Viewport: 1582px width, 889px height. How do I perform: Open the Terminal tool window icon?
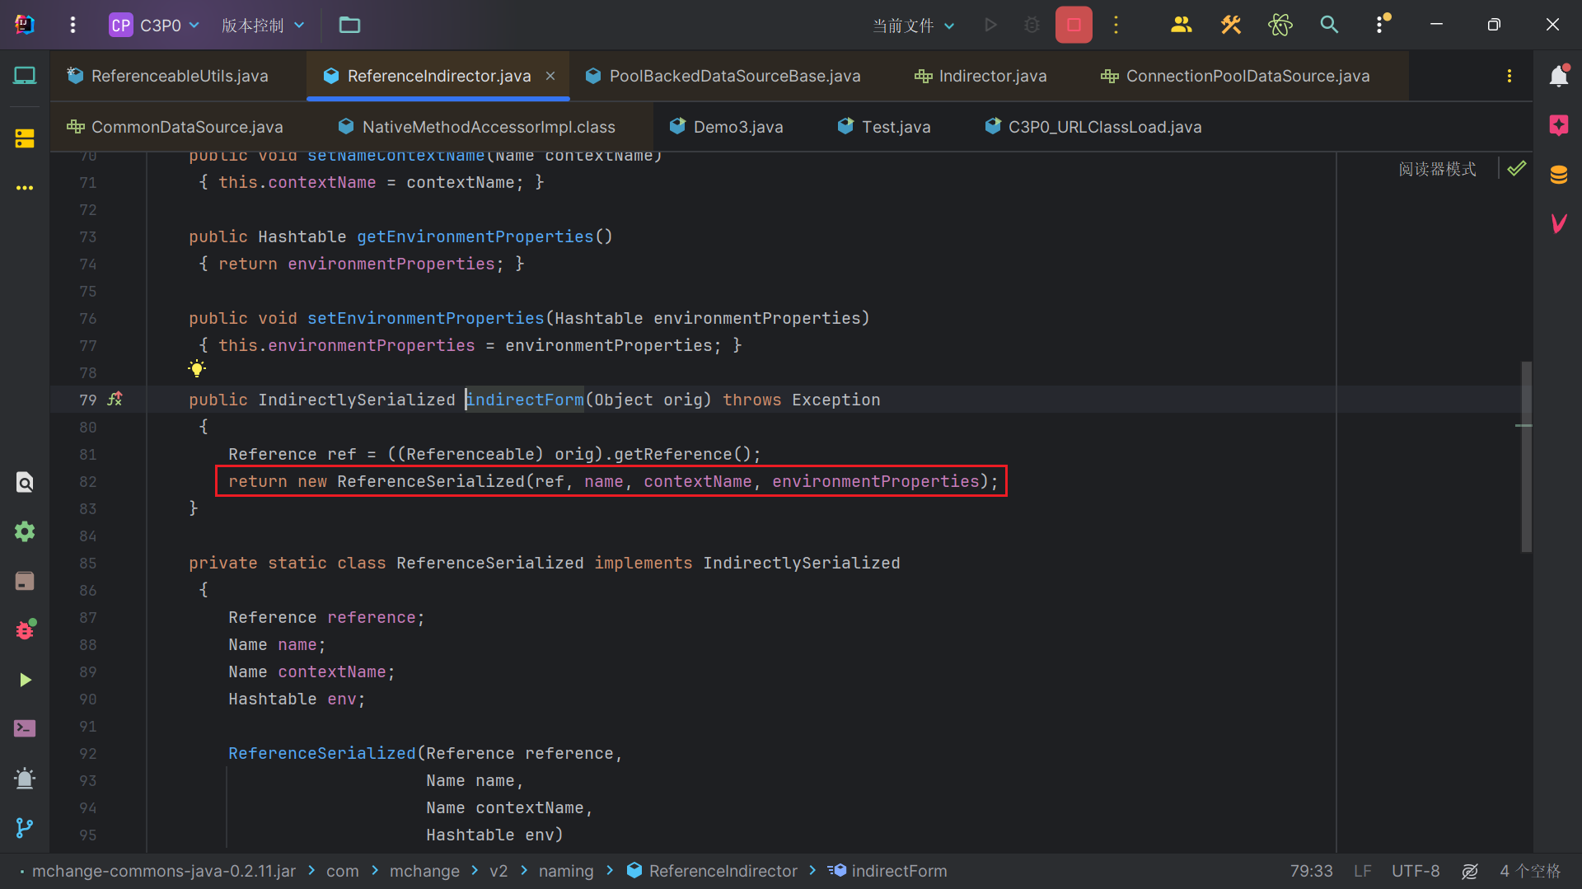click(25, 729)
